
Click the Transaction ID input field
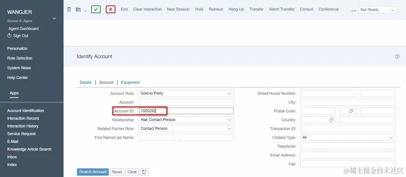(x=348, y=129)
